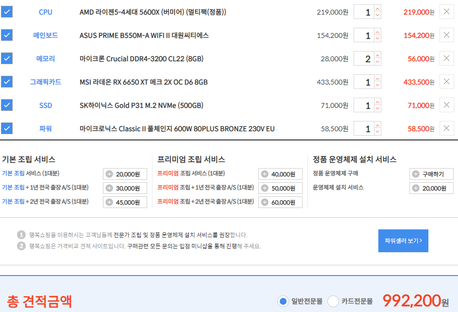Increase CPU quantity with up arrow
The width and height of the screenshot is (458, 312).
point(378,8)
